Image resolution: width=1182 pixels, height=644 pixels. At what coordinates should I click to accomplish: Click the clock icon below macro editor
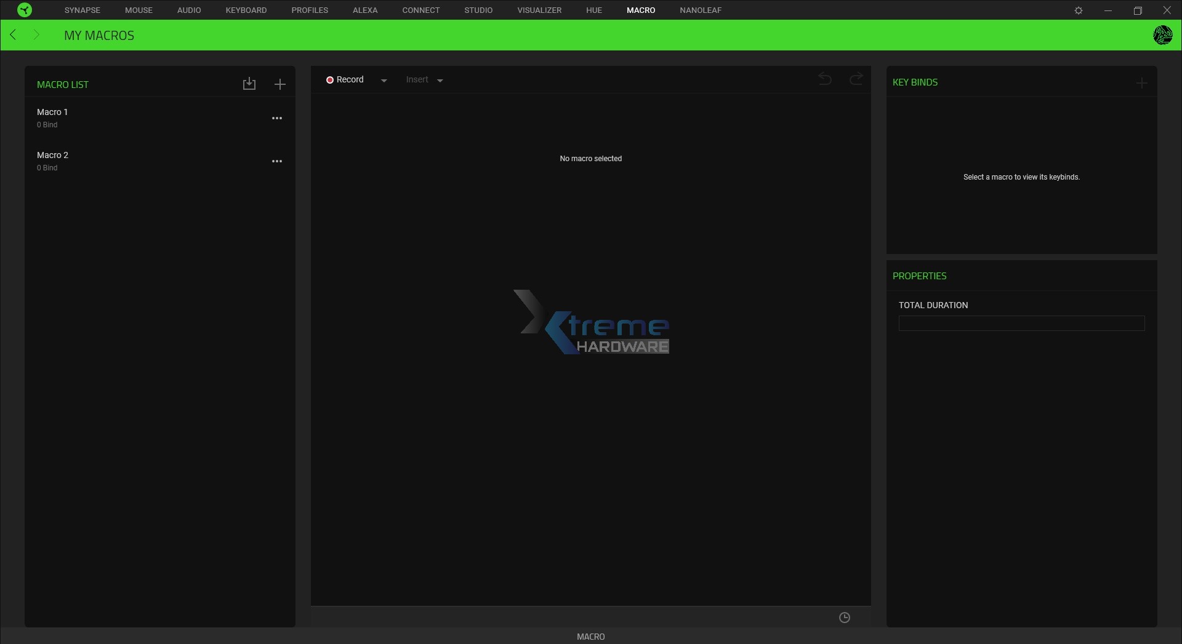coord(845,618)
